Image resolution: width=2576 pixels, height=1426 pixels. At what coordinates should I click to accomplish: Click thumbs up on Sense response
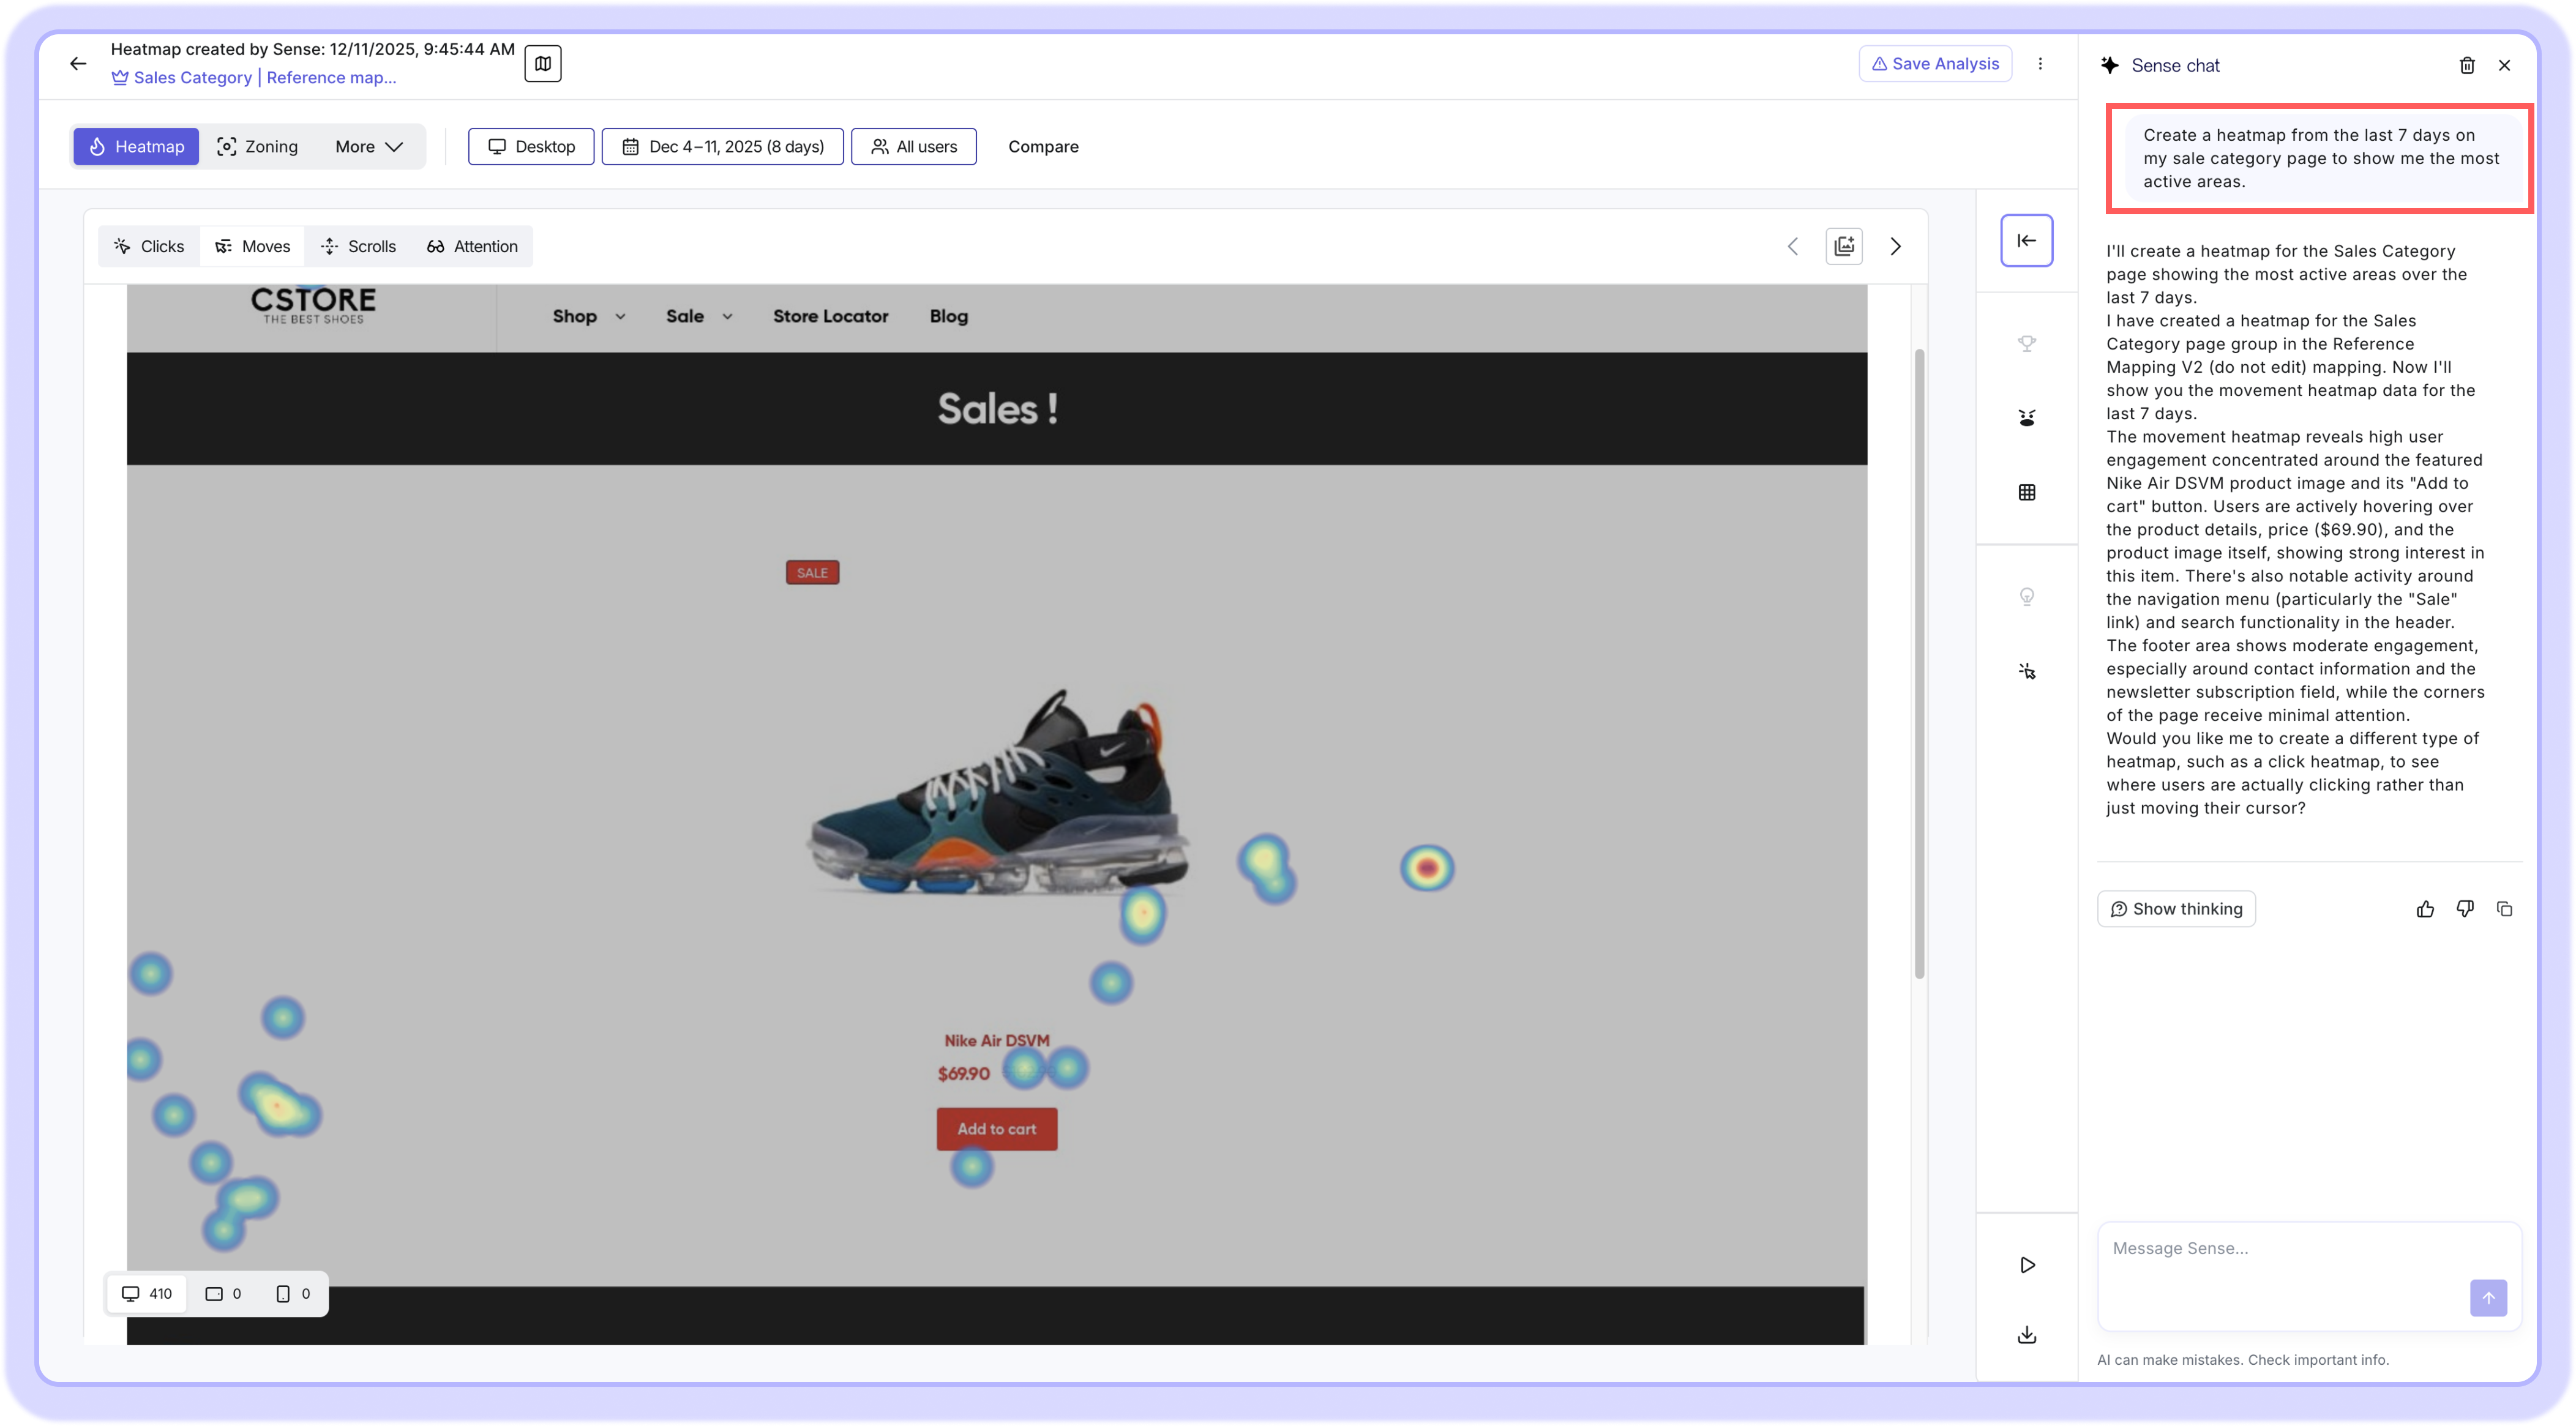point(2425,909)
